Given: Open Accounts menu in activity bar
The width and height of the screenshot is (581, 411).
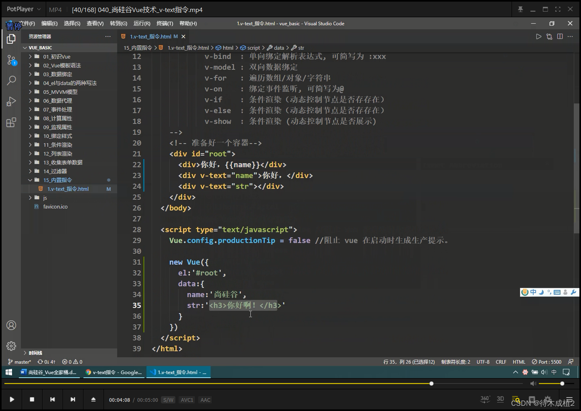Looking at the screenshot, I should (x=11, y=325).
